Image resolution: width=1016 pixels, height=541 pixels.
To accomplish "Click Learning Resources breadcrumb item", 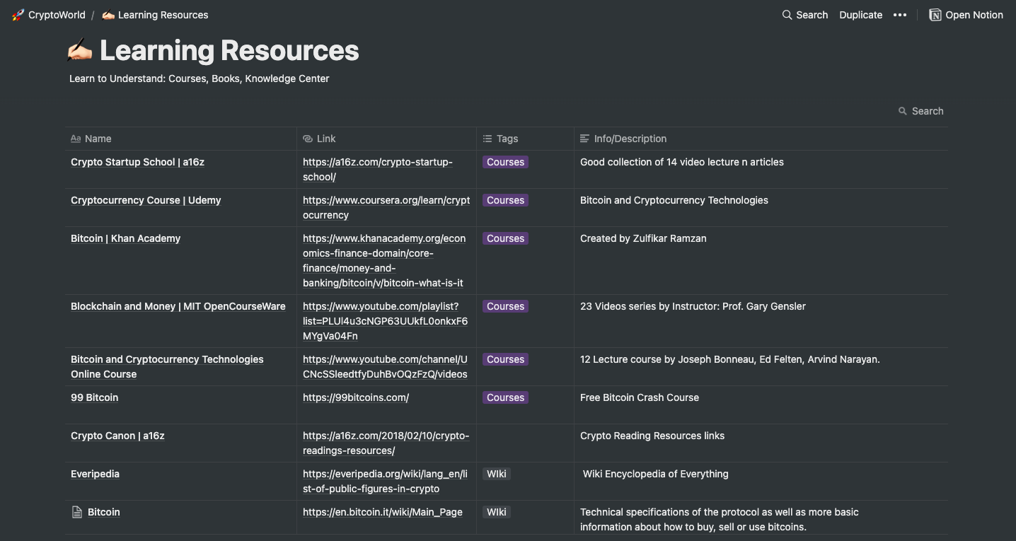I will pyautogui.click(x=163, y=15).
